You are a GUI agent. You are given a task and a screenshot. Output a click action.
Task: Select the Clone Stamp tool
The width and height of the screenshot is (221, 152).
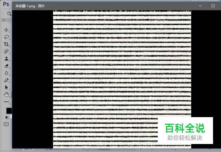click(x=6, y=59)
